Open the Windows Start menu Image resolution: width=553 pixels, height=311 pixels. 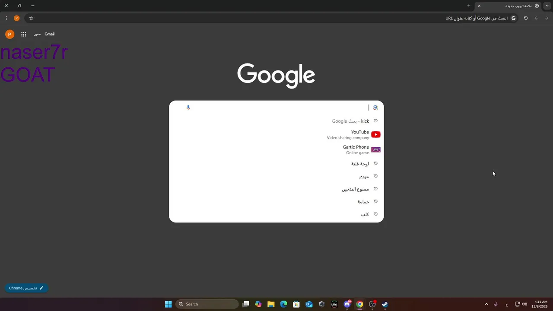(x=168, y=304)
